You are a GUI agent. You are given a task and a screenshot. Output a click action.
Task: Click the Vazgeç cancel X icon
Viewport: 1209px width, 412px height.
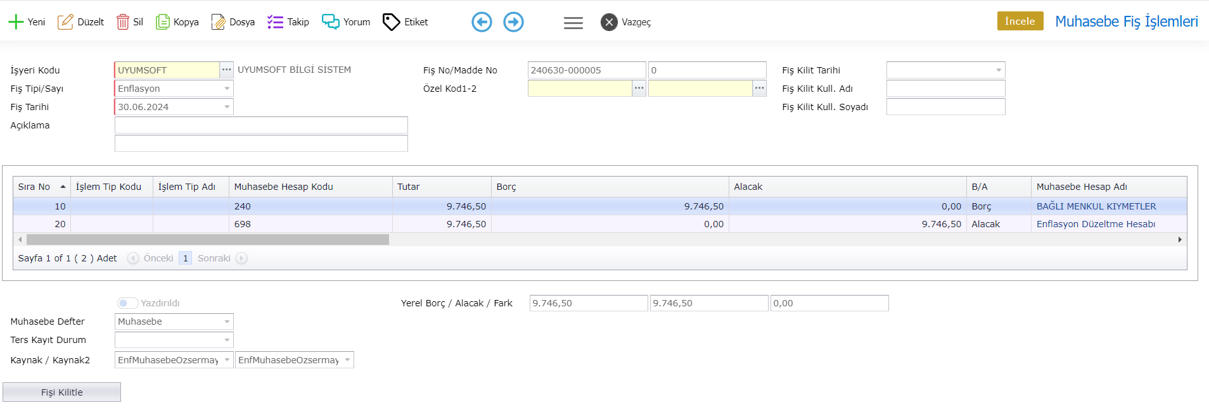pos(609,22)
